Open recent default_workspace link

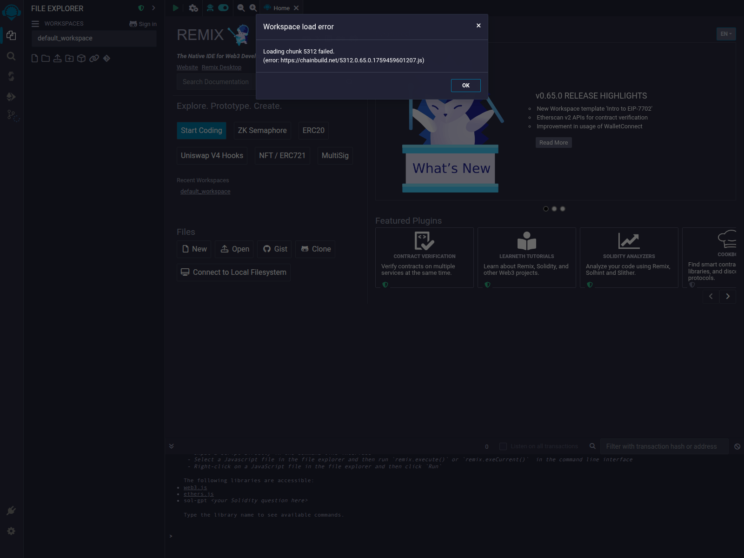point(205,192)
